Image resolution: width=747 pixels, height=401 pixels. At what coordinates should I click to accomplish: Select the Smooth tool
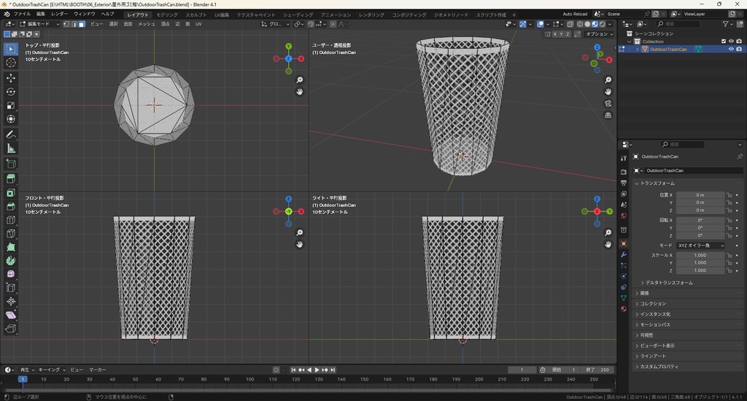point(11,274)
